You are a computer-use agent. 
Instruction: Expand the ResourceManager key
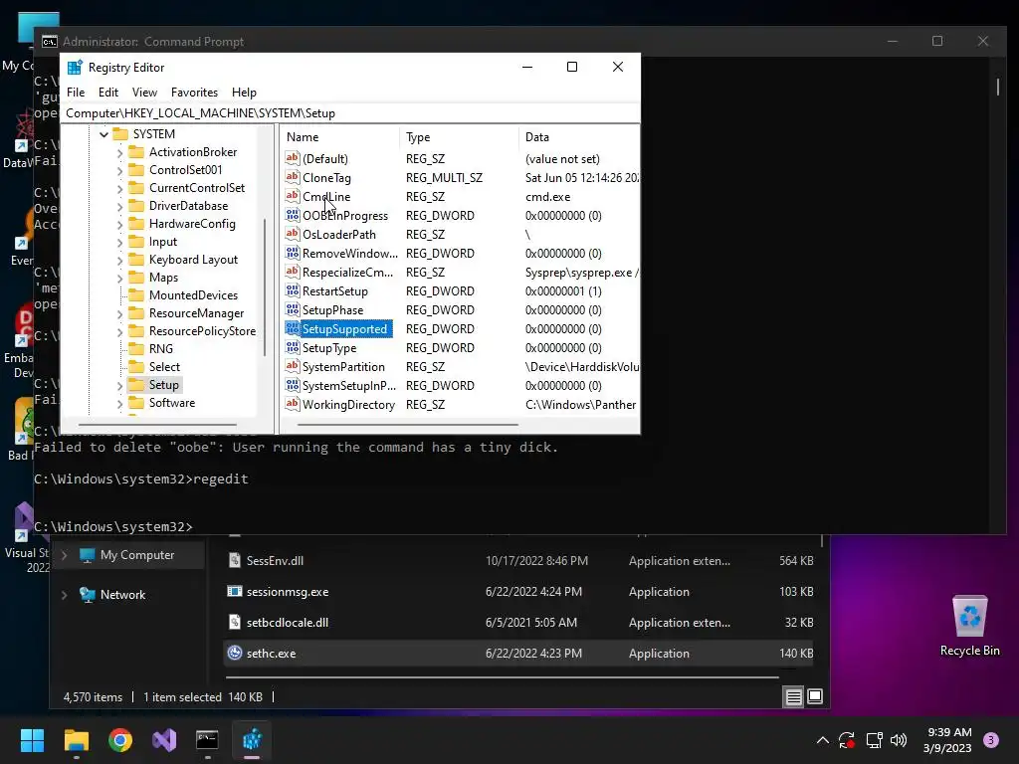tap(120, 313)
